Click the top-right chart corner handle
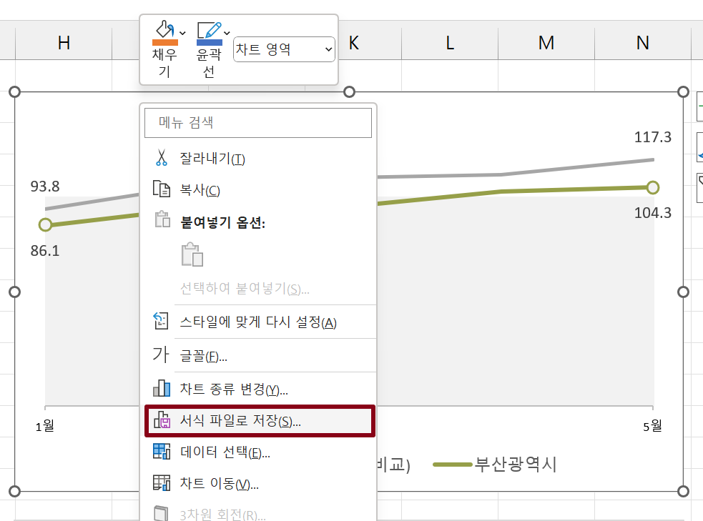Screen dimensions: 703x521 (x=683, y=91)
